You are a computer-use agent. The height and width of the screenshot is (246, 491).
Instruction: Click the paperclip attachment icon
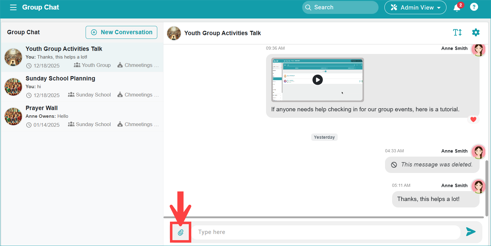(x=180, y=232)
